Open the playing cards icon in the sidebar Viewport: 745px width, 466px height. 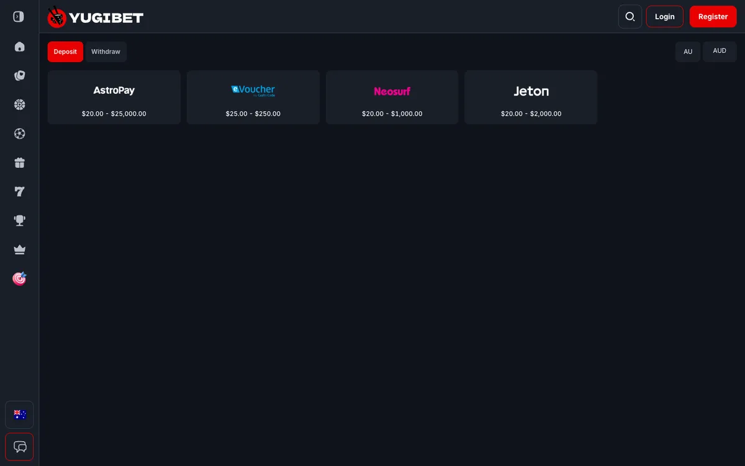[x=19, y=76]
